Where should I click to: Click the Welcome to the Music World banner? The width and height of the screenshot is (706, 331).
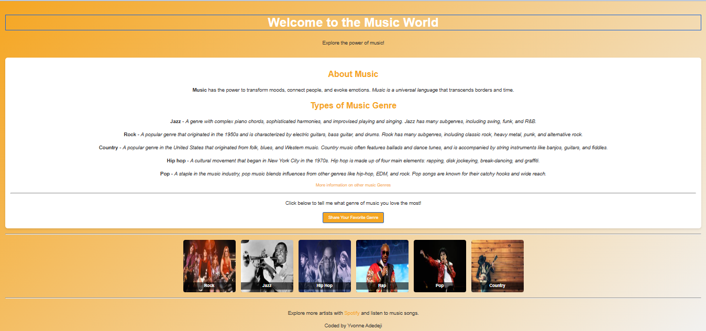click(353, 22)
